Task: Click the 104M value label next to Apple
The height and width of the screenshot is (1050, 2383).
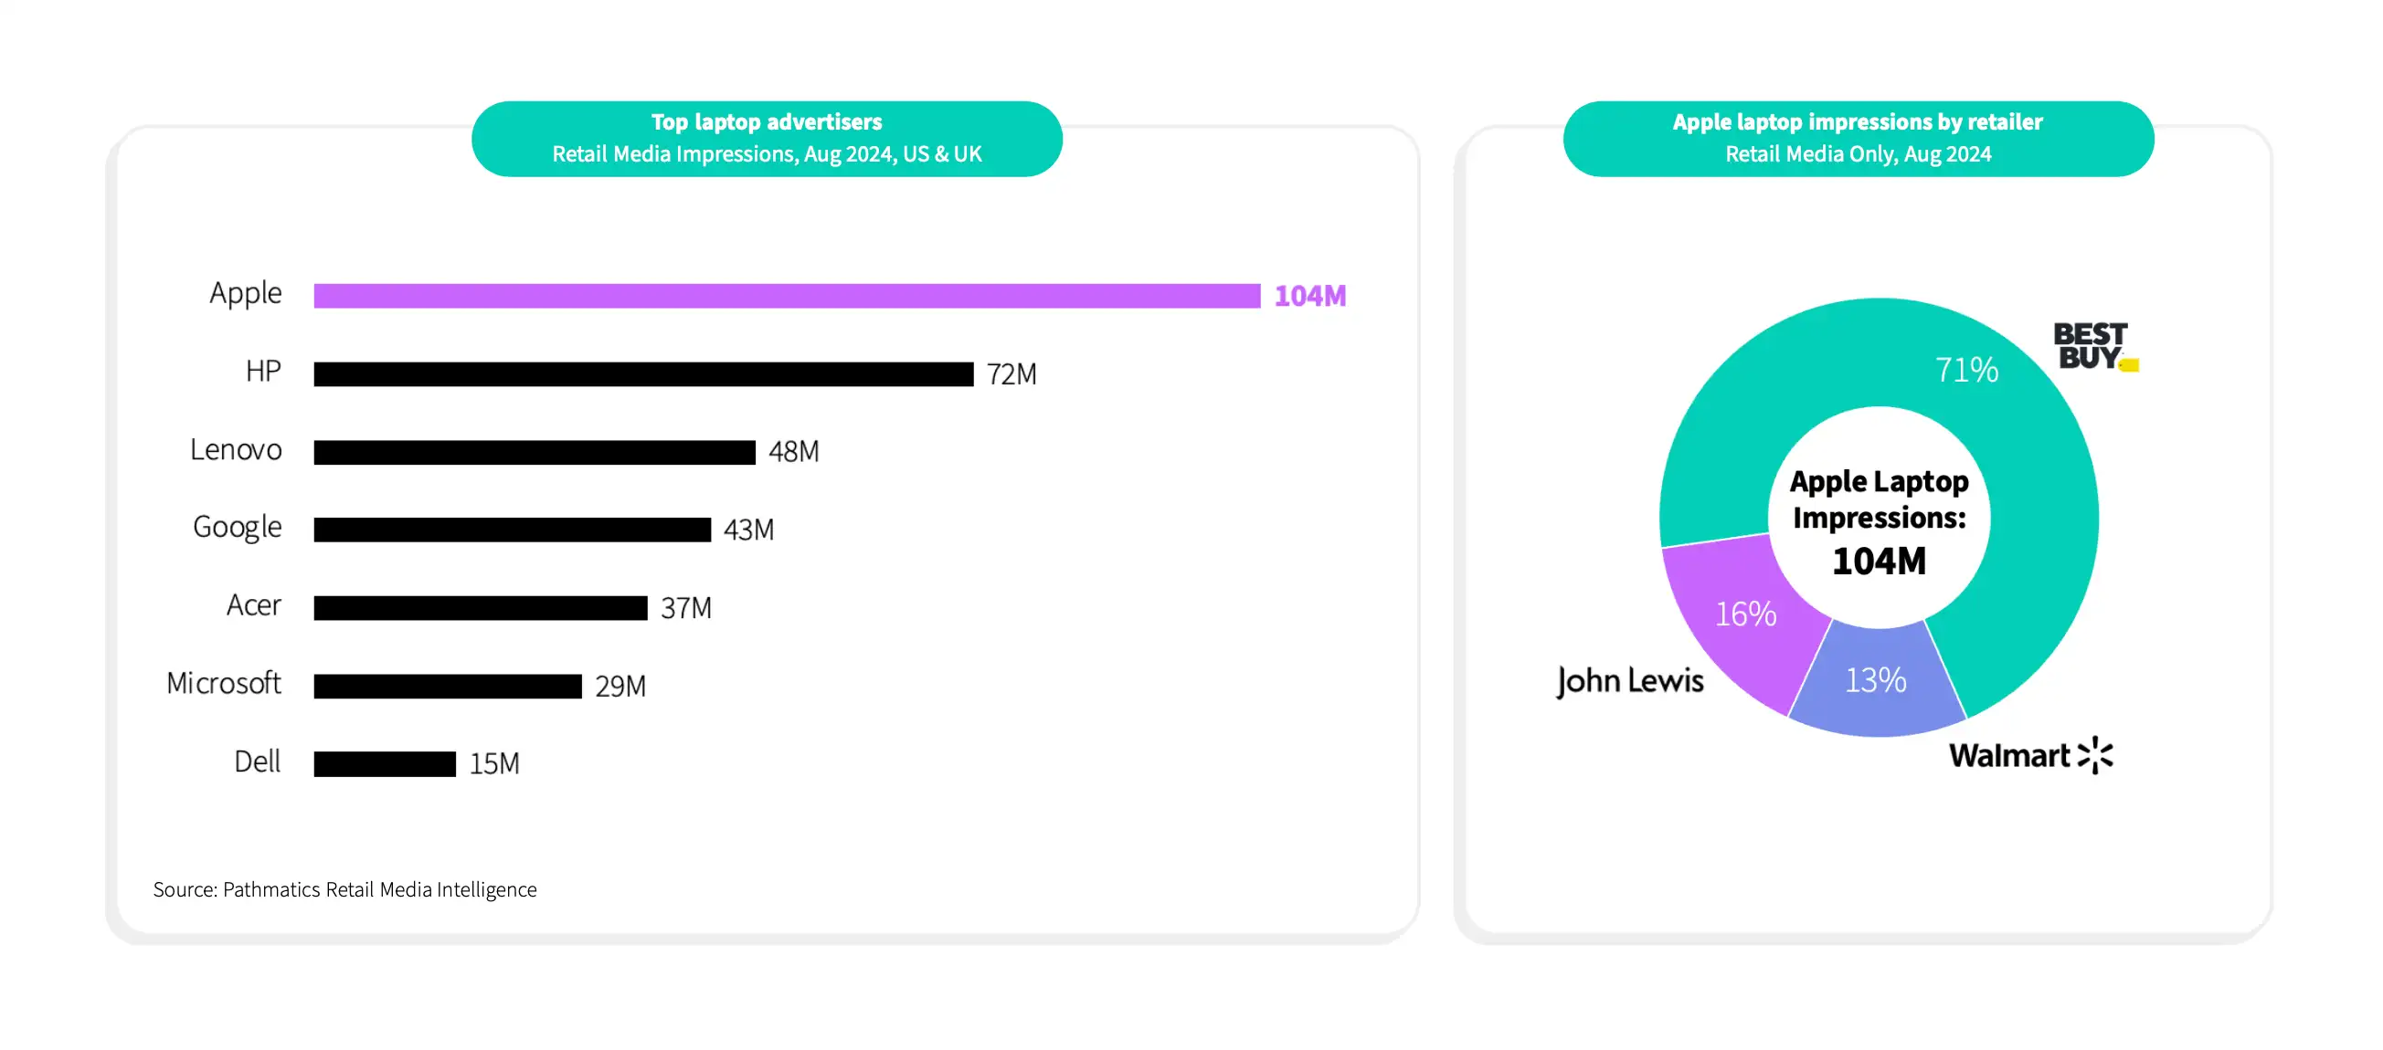Action: click(x=1310, y=296)
